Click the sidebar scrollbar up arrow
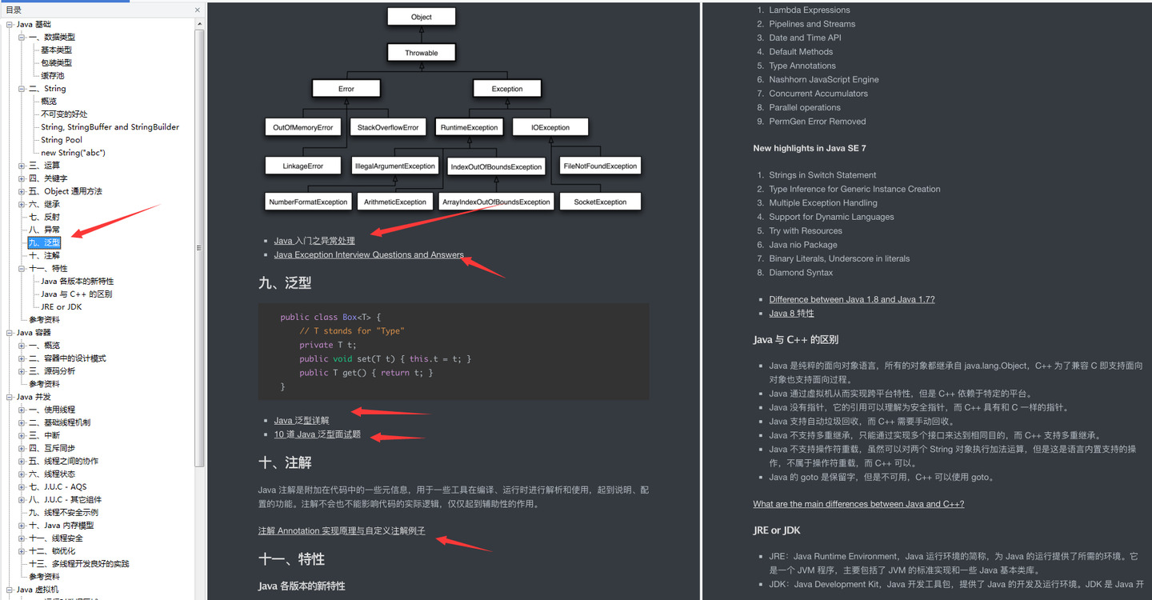 pos(200,22)
